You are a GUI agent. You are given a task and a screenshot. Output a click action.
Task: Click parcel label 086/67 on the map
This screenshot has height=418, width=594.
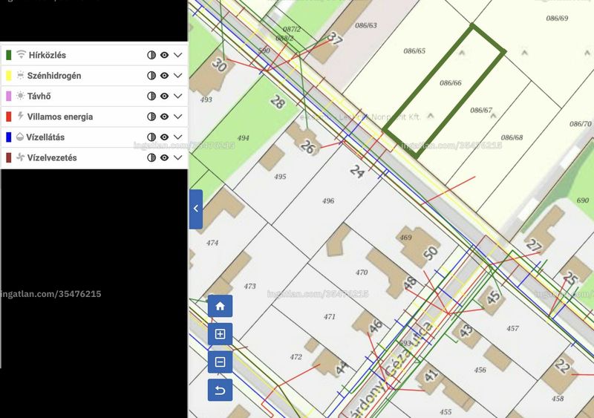pyautogui.click(x=481, y=111)
